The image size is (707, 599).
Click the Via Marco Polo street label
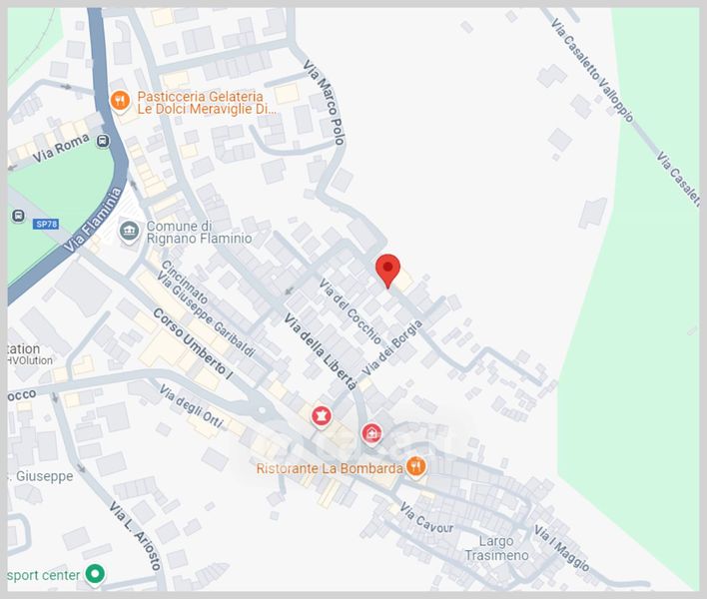[x=325, y=103]
